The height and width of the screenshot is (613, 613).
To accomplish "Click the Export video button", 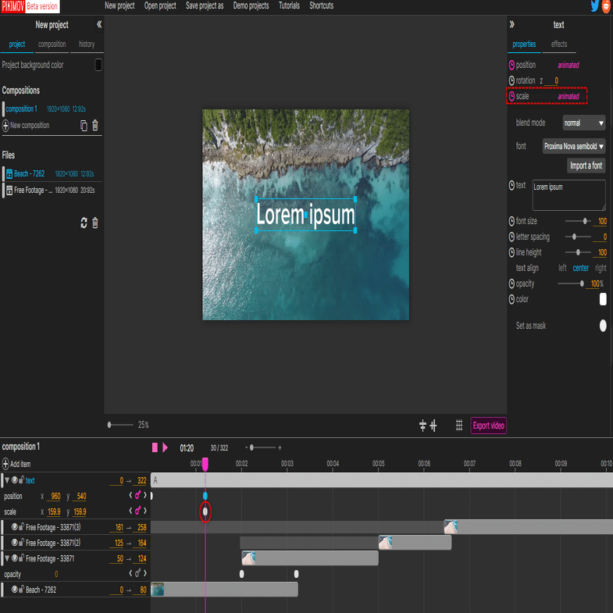I will (488, 426).
